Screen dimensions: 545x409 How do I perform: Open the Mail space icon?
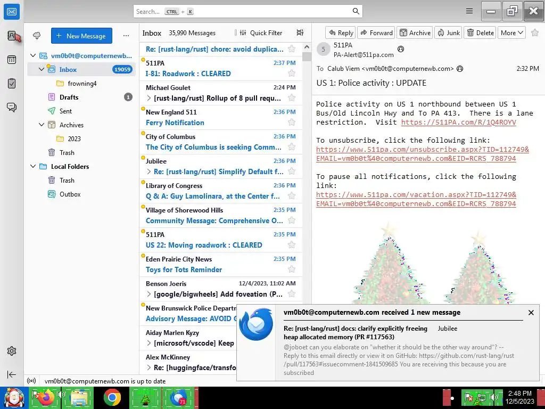[12, 12]
